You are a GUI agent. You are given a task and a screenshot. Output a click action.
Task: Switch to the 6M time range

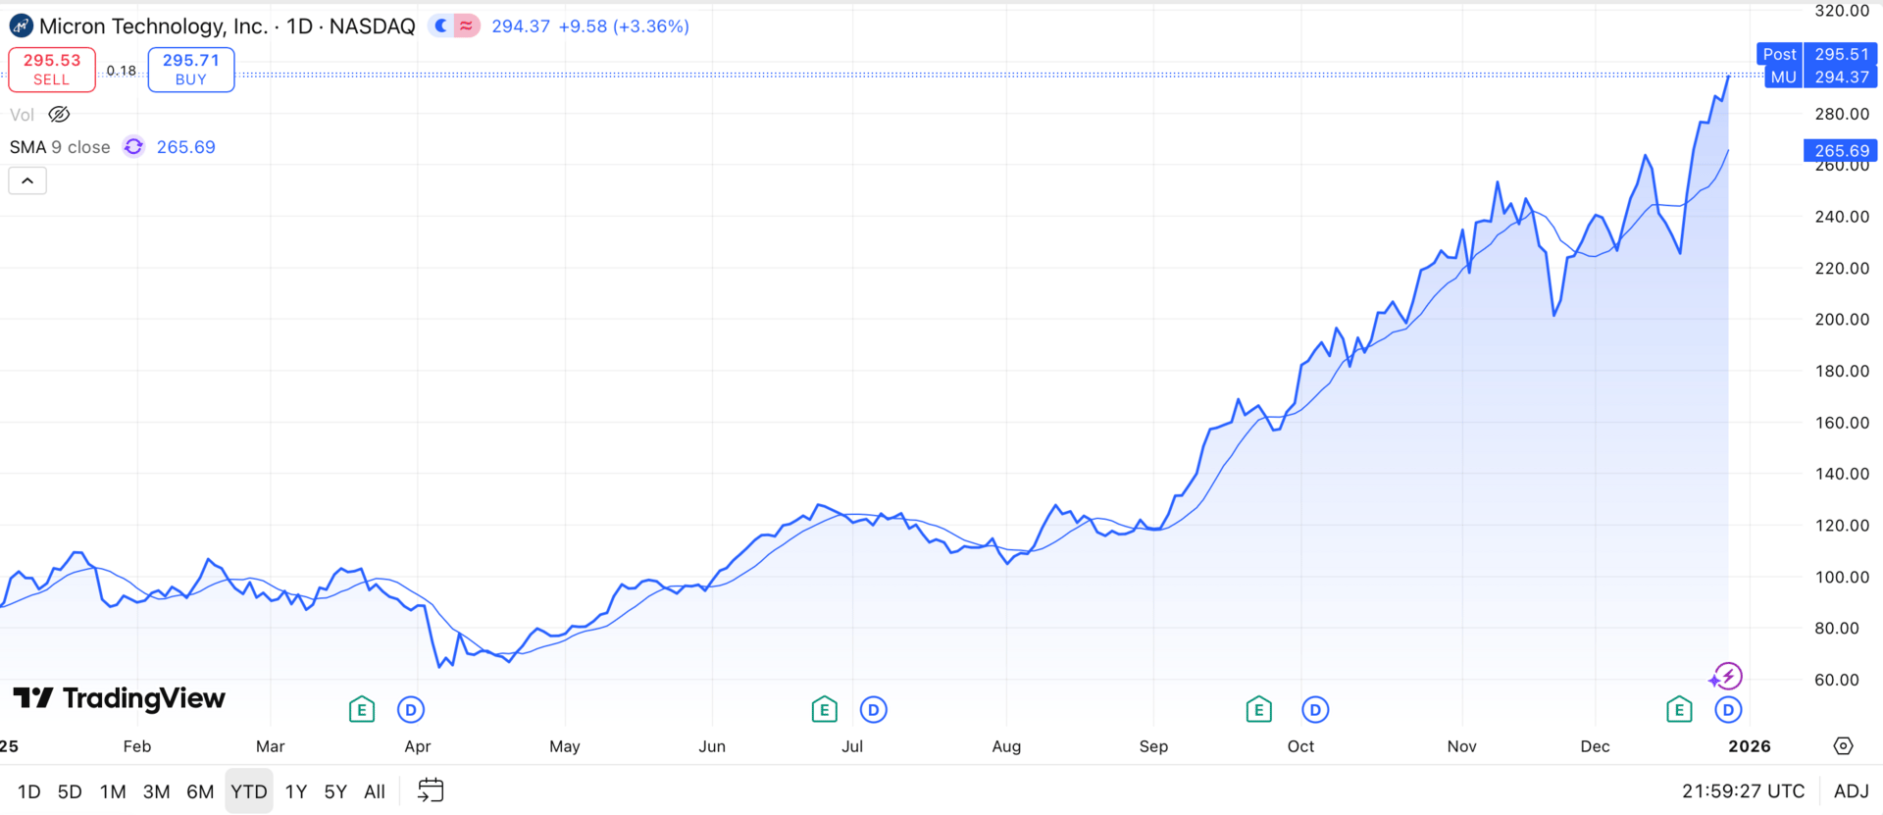200,791
